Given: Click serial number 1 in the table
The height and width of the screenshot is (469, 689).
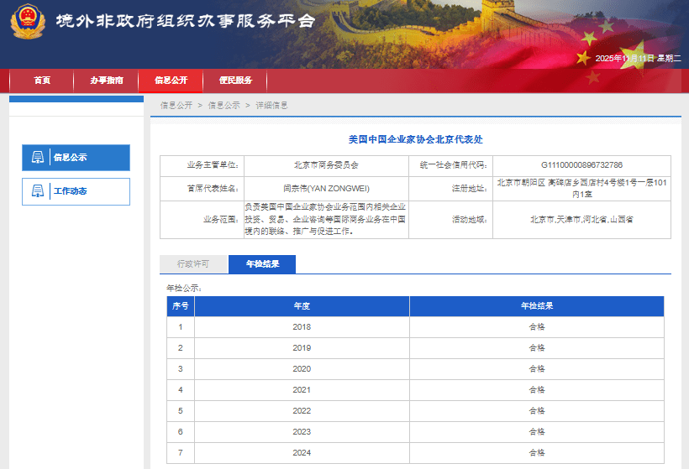Looking at the screenshot, I should click(181, 327).
